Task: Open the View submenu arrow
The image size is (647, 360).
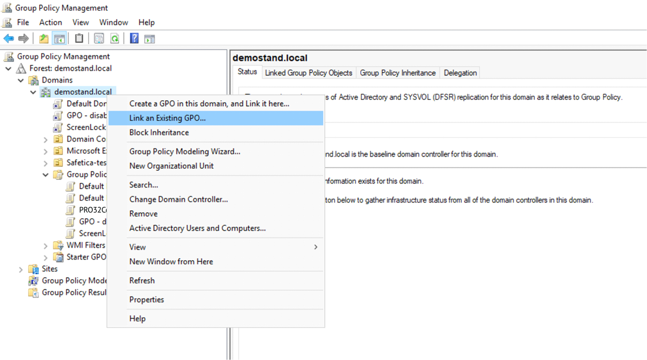Action: [x=316, y=247]
